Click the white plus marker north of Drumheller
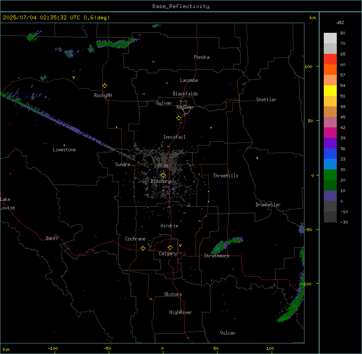 click(x=257, y=158)
